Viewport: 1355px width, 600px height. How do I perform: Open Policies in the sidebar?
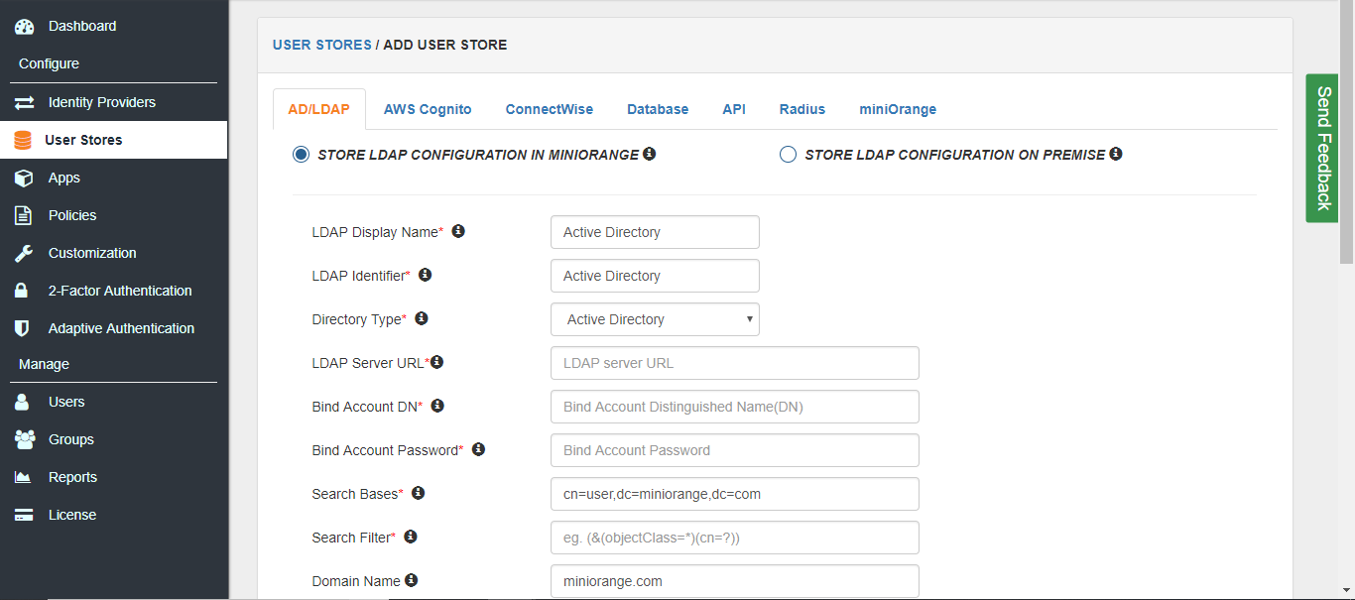tap(113, 215)
